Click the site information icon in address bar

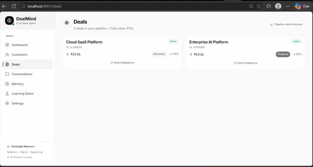point(23,6)
